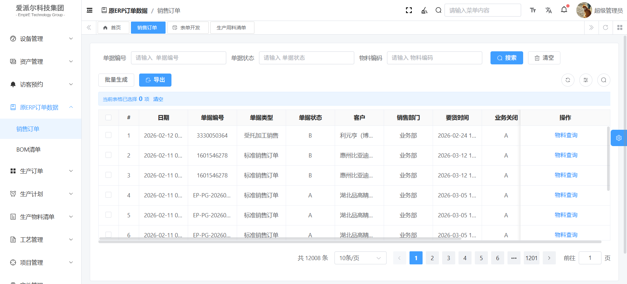Click the language translation icon

[549, 10]
